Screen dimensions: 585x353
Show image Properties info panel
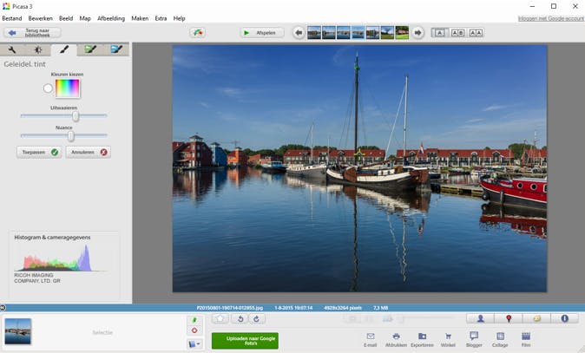(x=564, y=319)
